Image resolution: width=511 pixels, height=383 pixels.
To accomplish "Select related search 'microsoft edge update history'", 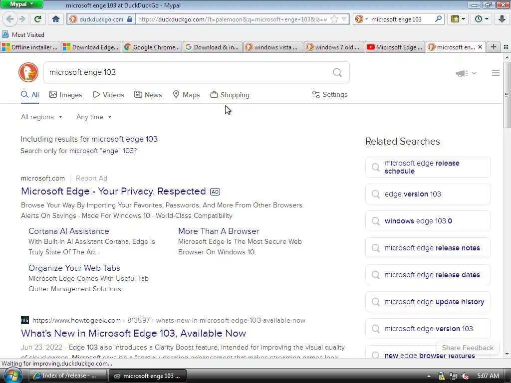I will (428, 302).
